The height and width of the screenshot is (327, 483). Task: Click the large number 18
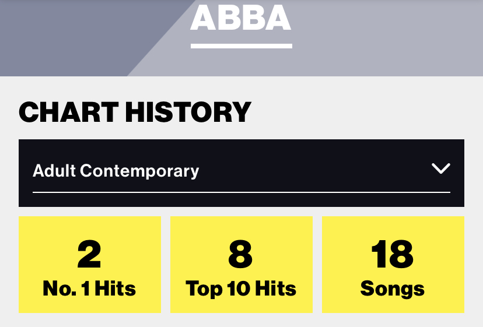coord(393,254)
